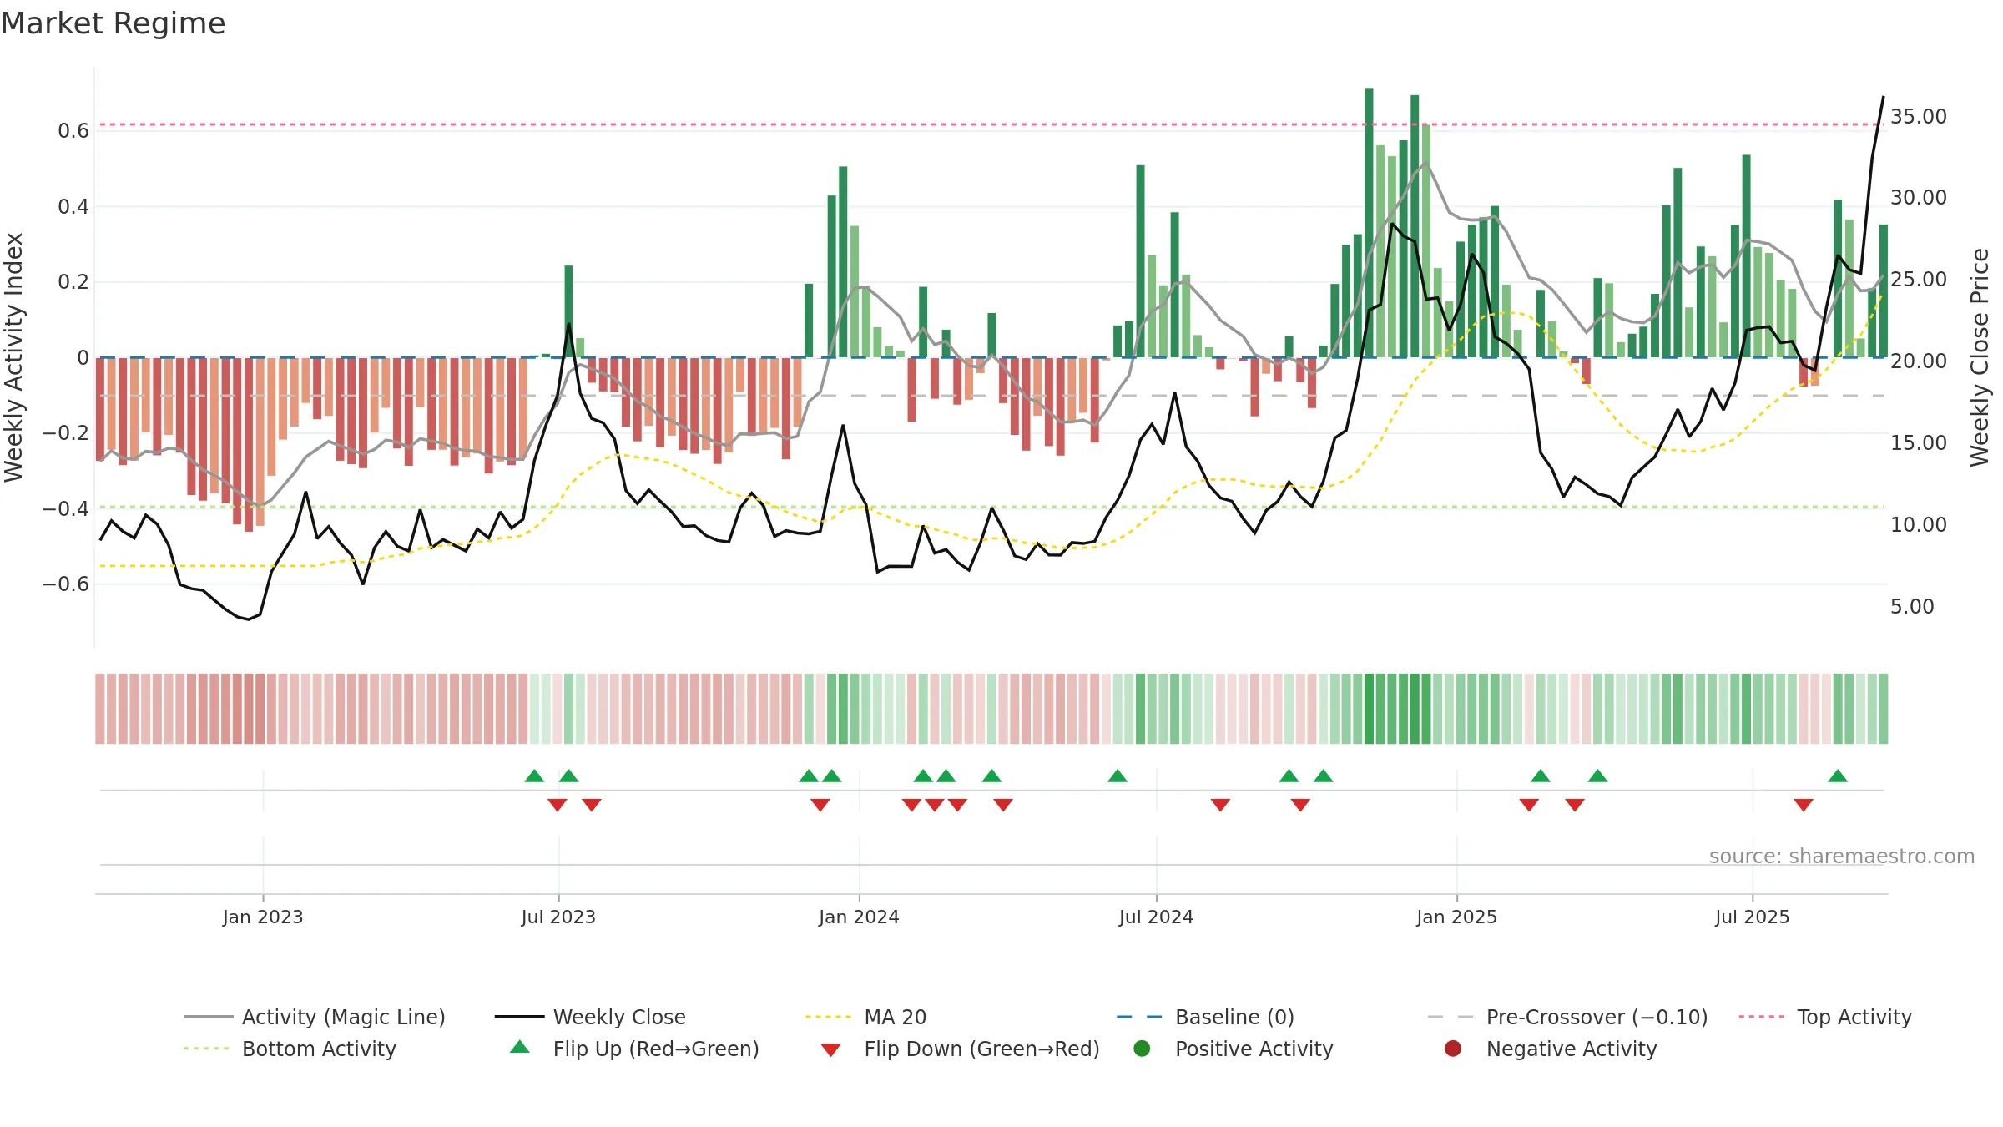Screen dimensions: 2003x1127
Task: Toggle the Flip Down (Green→Red) legend entry
Action: (960, 1049)
